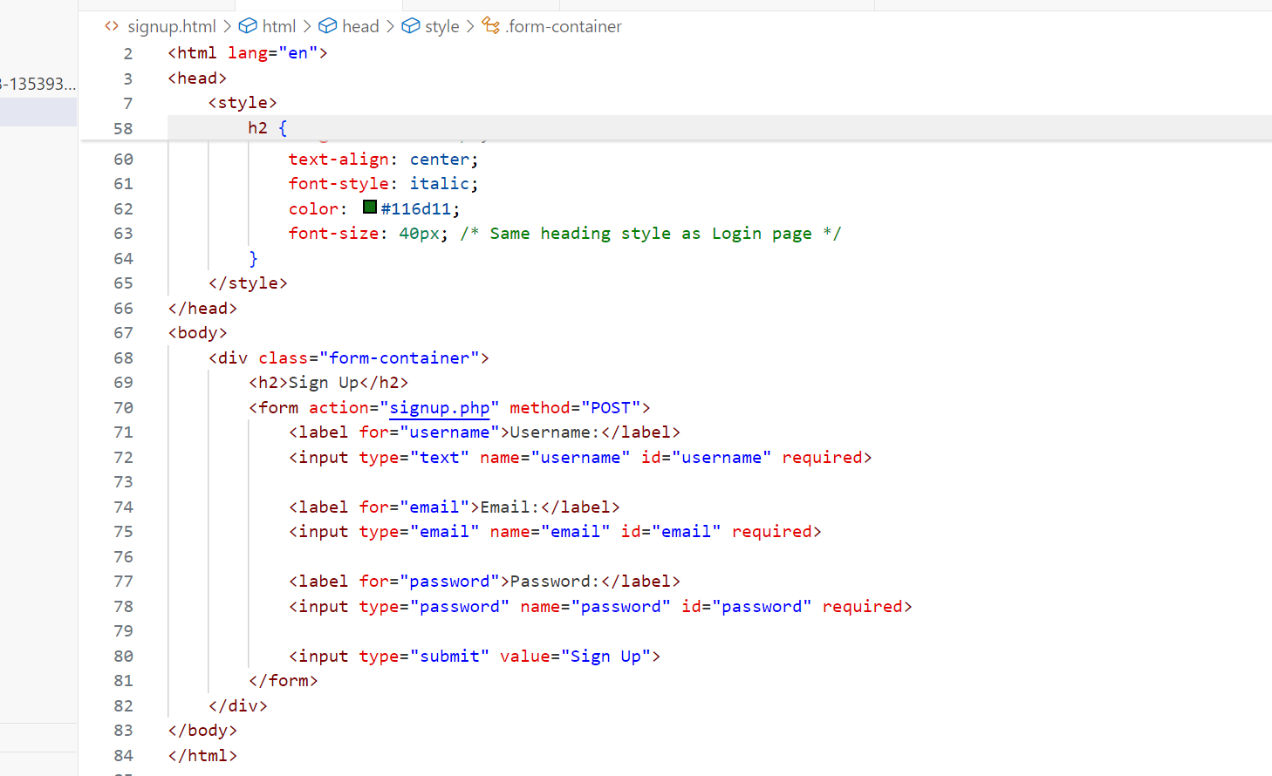Open the #116d11 color swatch picker
The width and height of the screenshot is (1272, 776).
(x=370, y=208)
